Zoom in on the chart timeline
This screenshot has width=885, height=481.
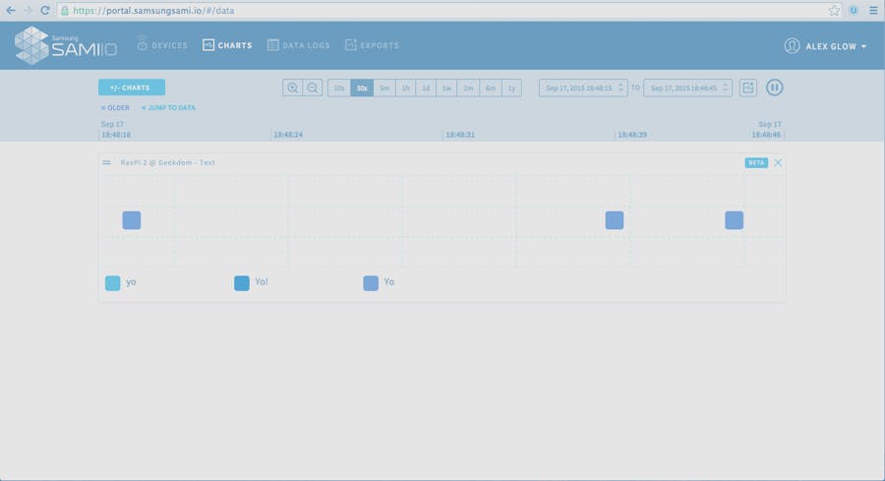pyautogui.click(x=292, y=88)
